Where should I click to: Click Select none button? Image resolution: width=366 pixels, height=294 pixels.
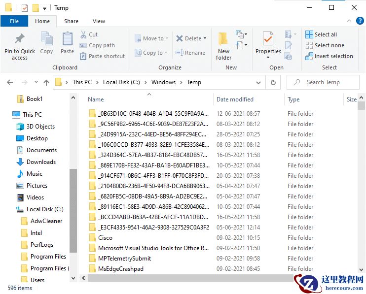[325, 45]
